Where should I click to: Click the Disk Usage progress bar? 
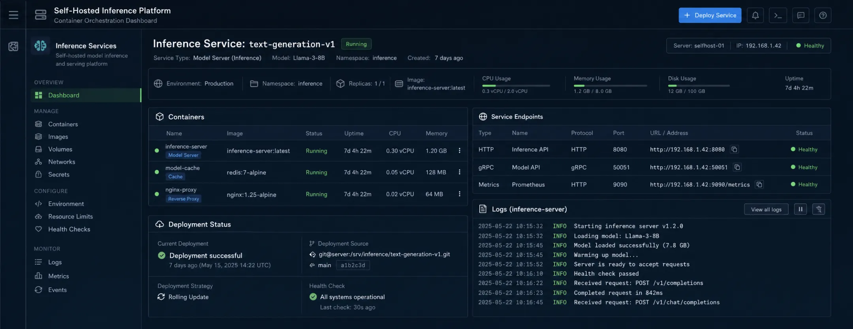[x=699, y=85]
